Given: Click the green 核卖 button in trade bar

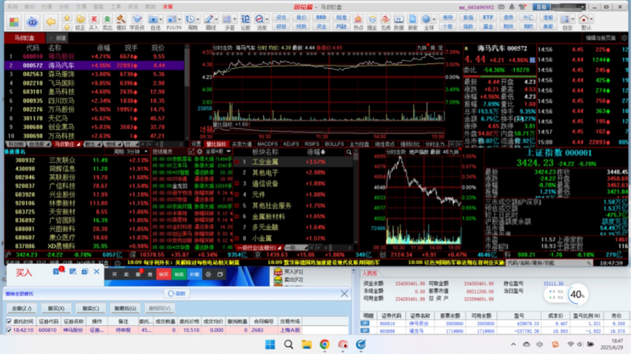Looking at the screenshot, I should [179, 274].
